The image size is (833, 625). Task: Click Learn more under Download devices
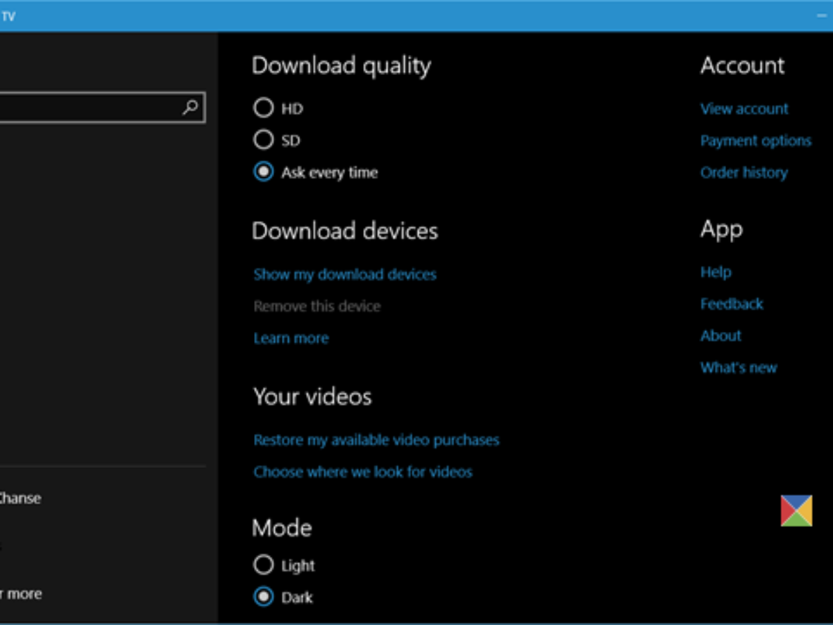[291, 338]
